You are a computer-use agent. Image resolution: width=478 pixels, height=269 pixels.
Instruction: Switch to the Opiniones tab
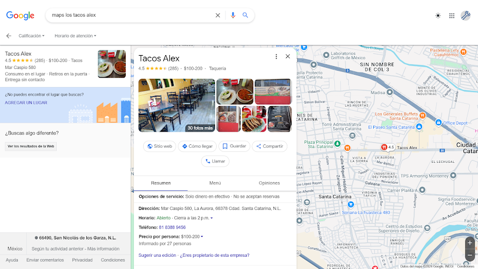(269, 183)
